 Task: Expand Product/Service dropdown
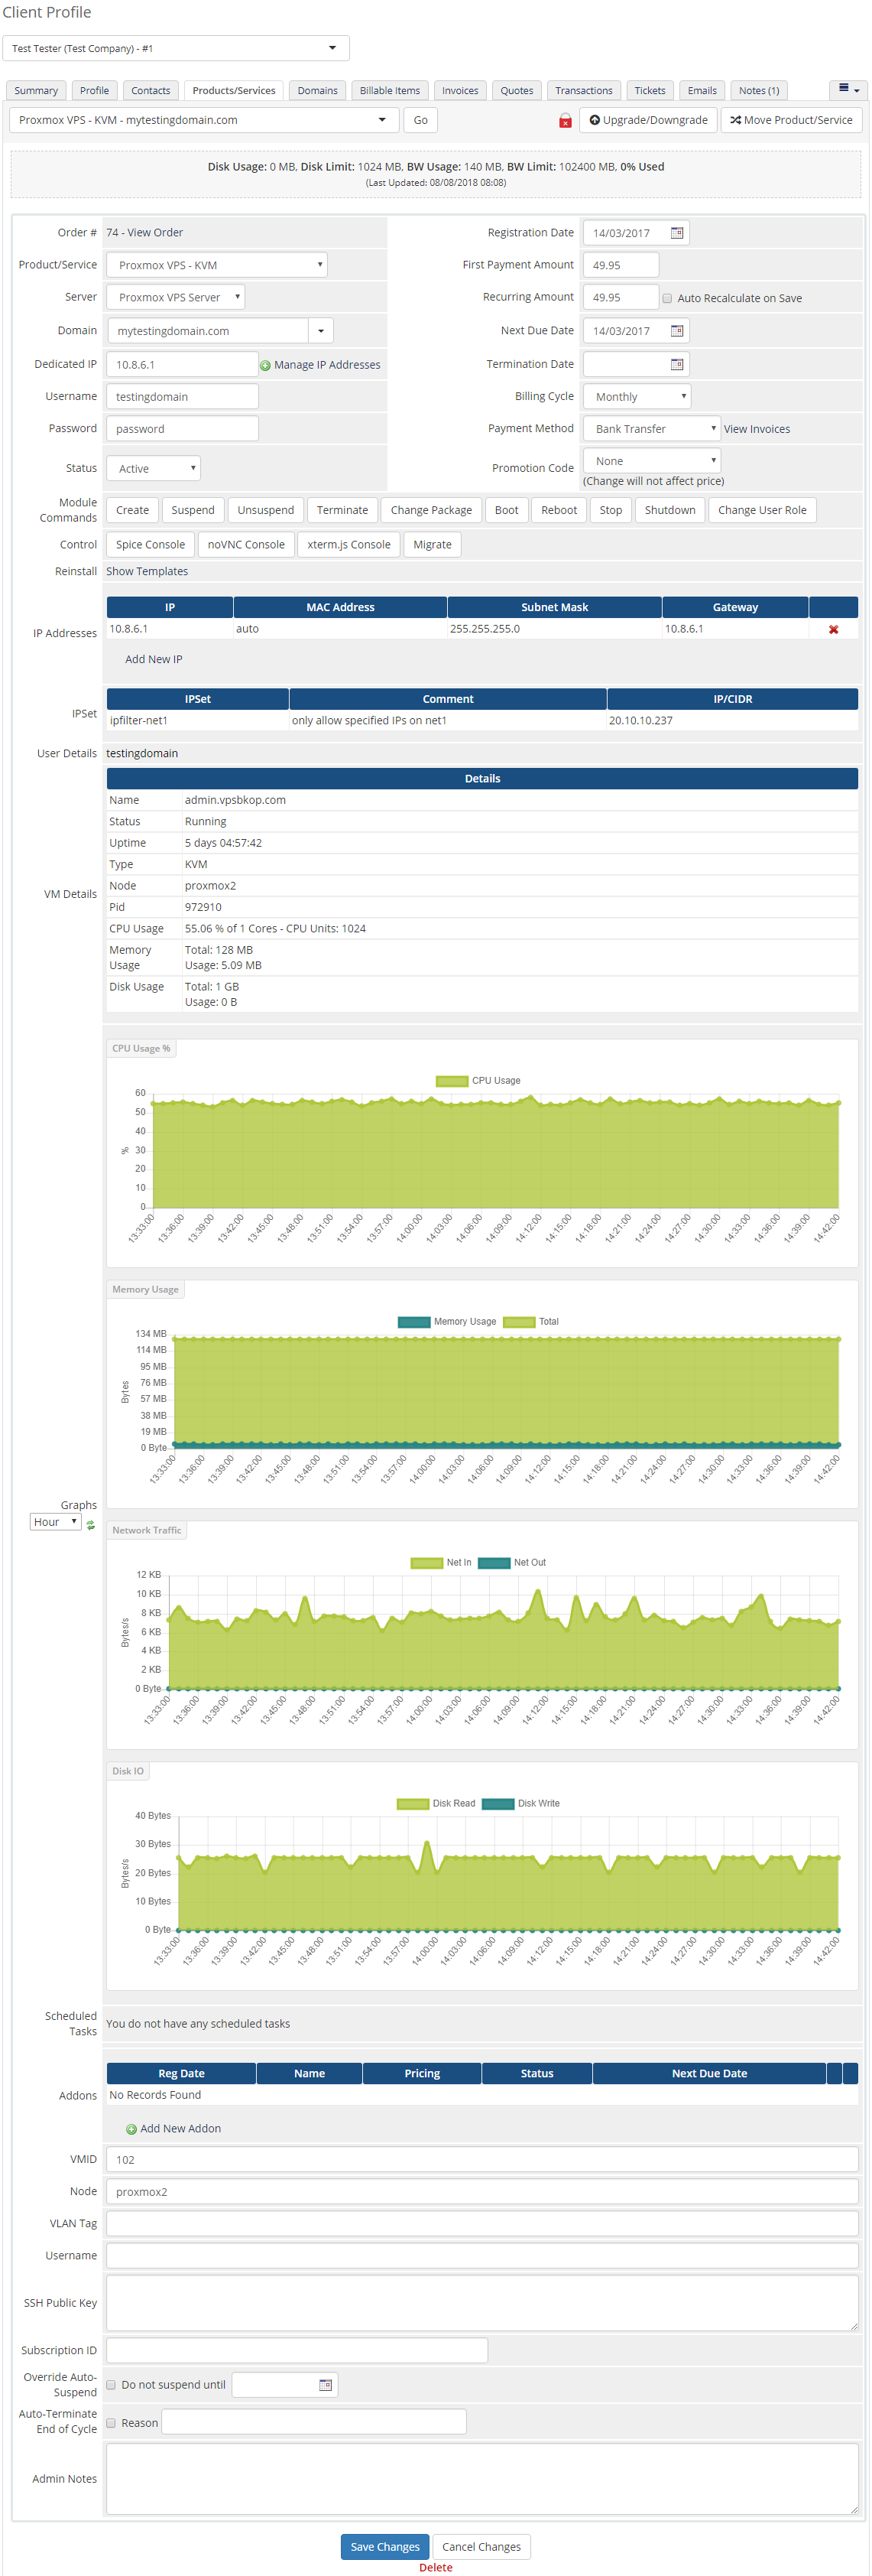point(217,265)
